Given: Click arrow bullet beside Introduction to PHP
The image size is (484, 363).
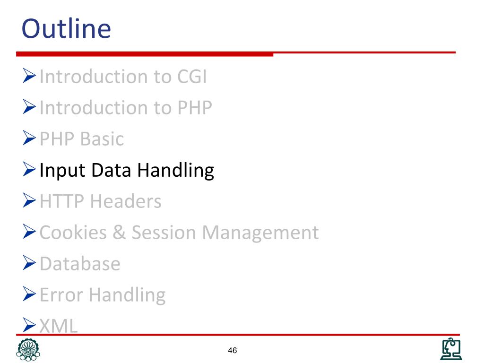Looking at the screenshot, I should pyautogui.click(x=29, y=107).
